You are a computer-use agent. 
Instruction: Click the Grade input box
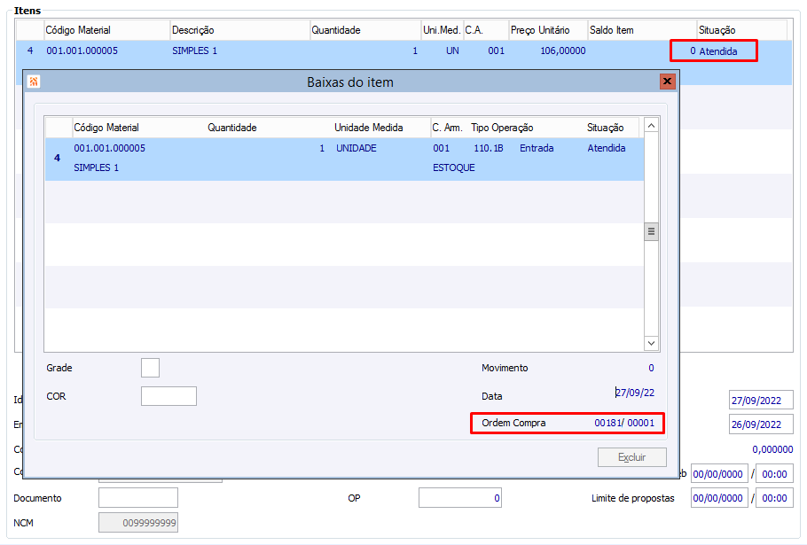click(x=150, y=368)
